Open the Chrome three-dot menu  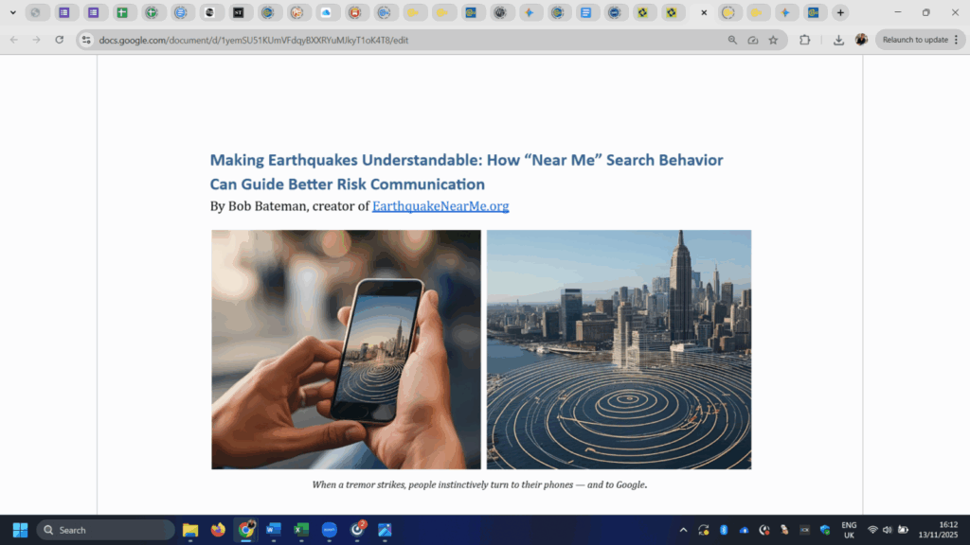[x=957, y=40]
